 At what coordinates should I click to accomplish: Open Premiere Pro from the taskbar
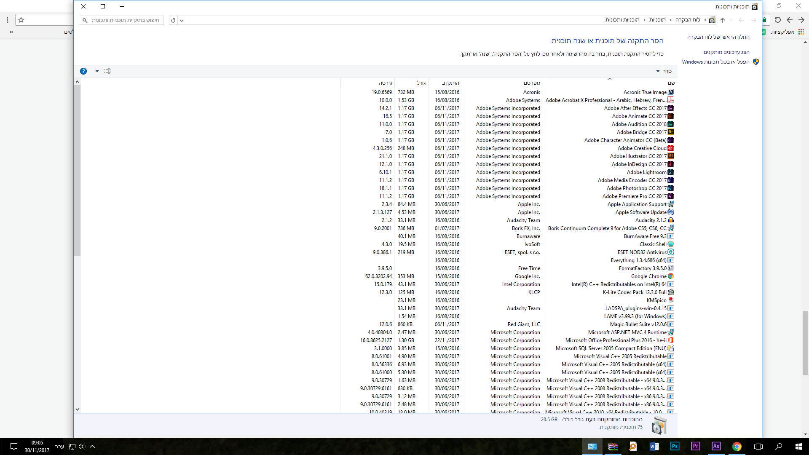695,447
